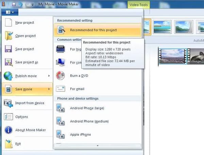
Task: Click Exit label in the menu
Action: (x=18, y=144)
